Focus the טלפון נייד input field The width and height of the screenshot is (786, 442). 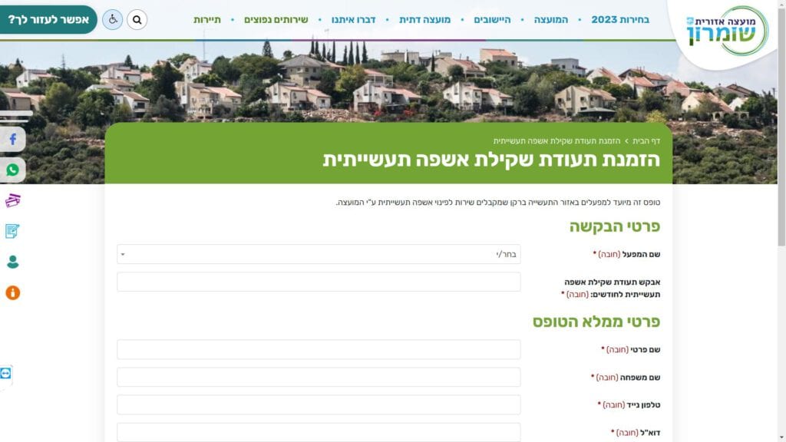pos(319,404)
